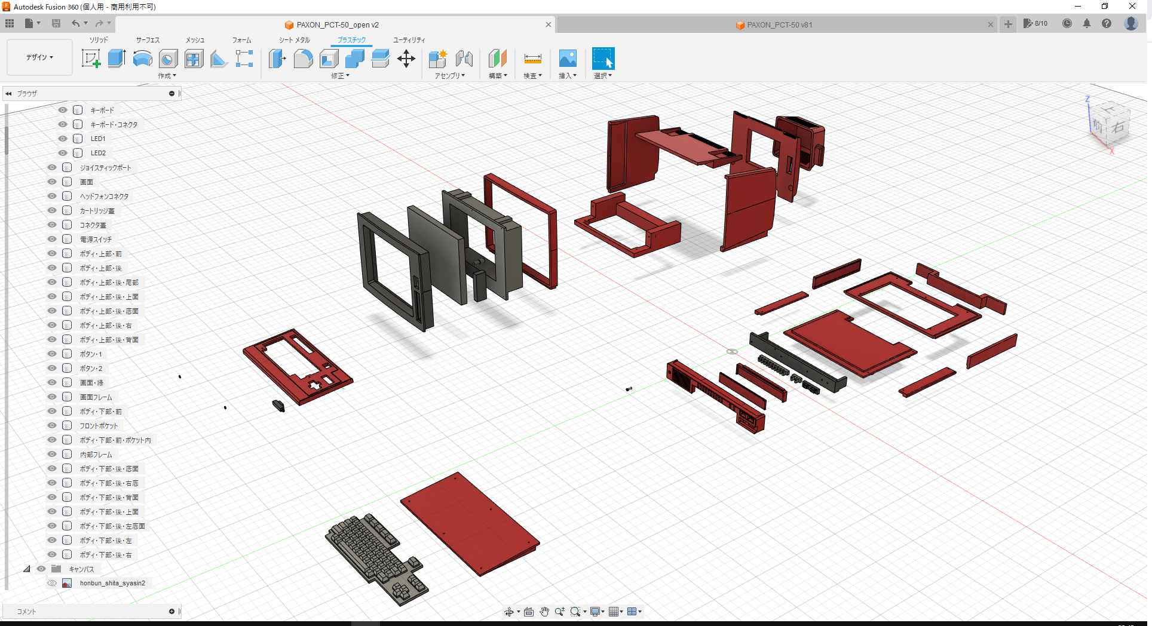
Task: Hide the キーボード component with its eye icon
Action: tap(62, 109)
